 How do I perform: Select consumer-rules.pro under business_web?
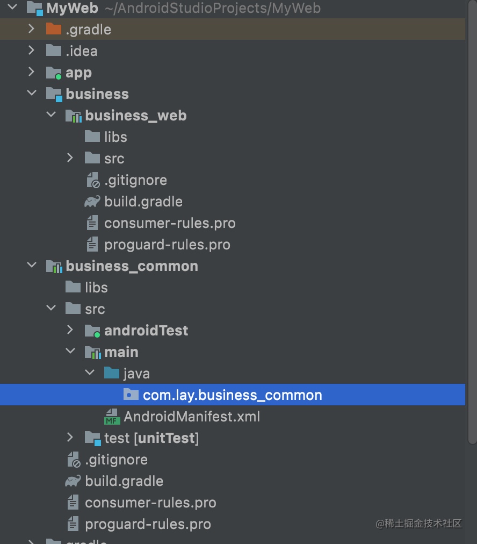170,223
